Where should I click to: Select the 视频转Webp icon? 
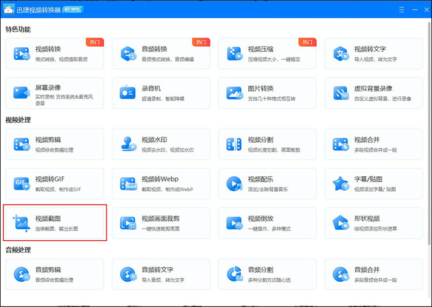click(x=128, y=184)
